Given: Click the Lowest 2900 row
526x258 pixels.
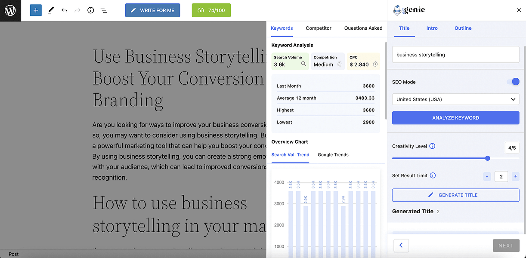Looking at the screenshot, I should point(326,122).
